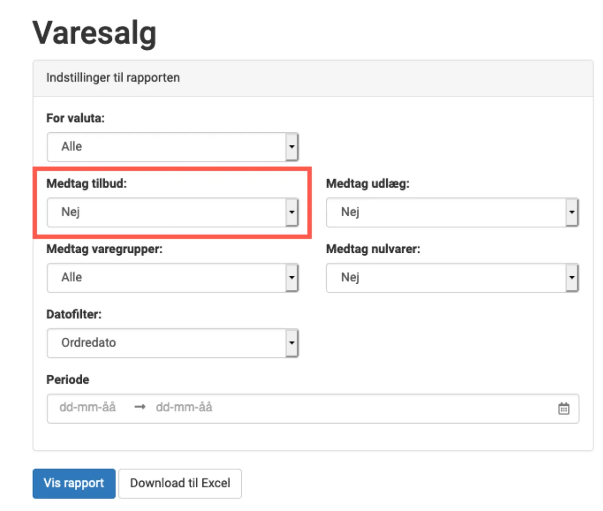Screen dimensions: 603x511
Task: Expand the Medtag varegrupper dropdown showing Alle
Action: click(x=172, y=278)
